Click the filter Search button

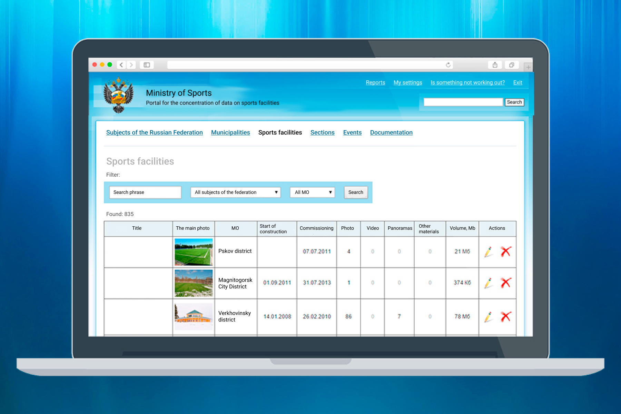356,192
